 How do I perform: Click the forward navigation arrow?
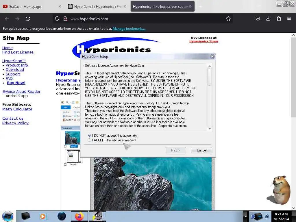click(x=17, y=19)
